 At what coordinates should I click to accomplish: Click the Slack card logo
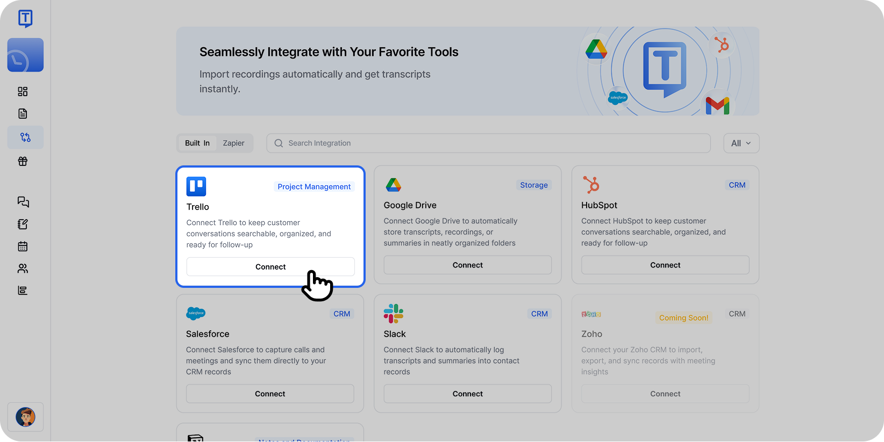tap(394, 314)
